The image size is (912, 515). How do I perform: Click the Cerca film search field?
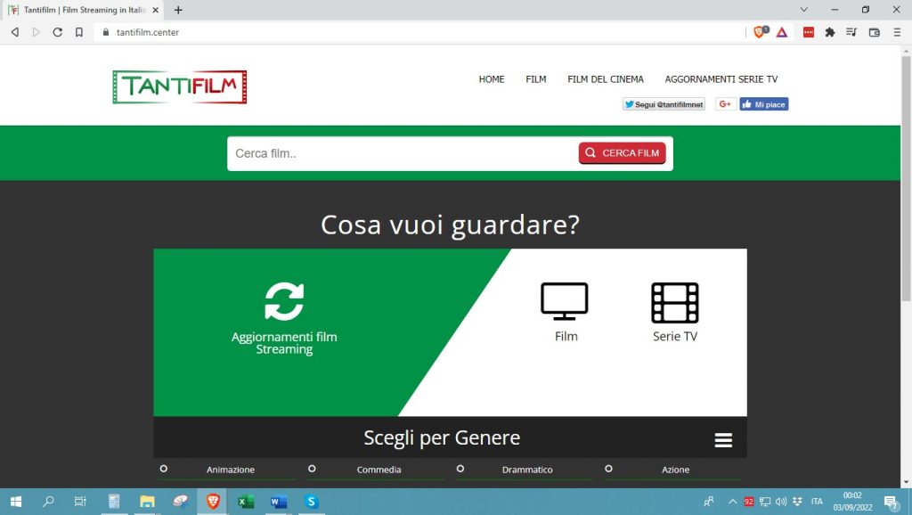tap(401, 153)
